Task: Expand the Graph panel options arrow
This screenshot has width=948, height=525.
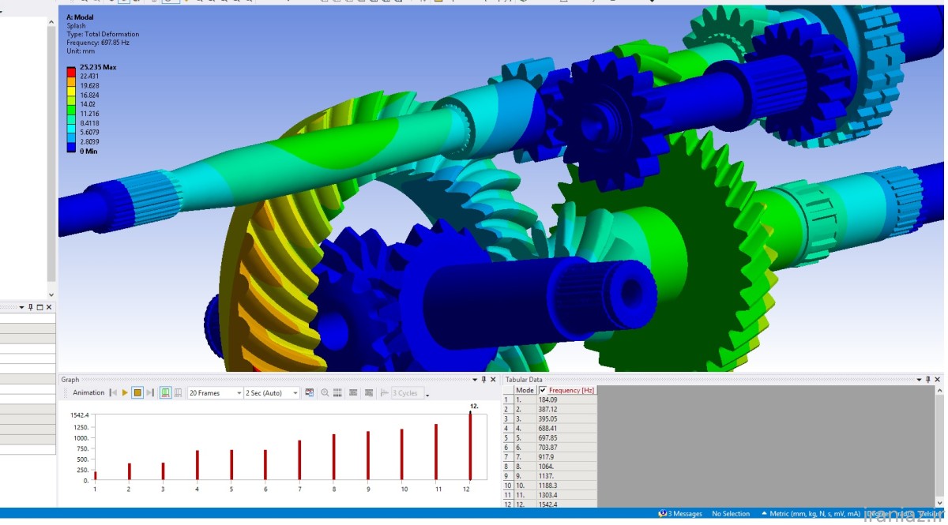Action: click(475, 380)
